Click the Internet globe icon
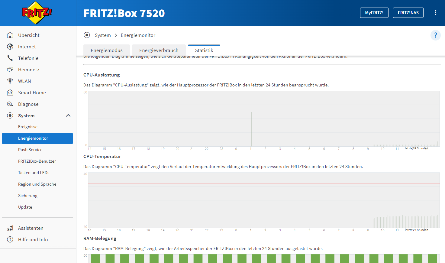Screen dimensions: 445x263 click(10, 47)
